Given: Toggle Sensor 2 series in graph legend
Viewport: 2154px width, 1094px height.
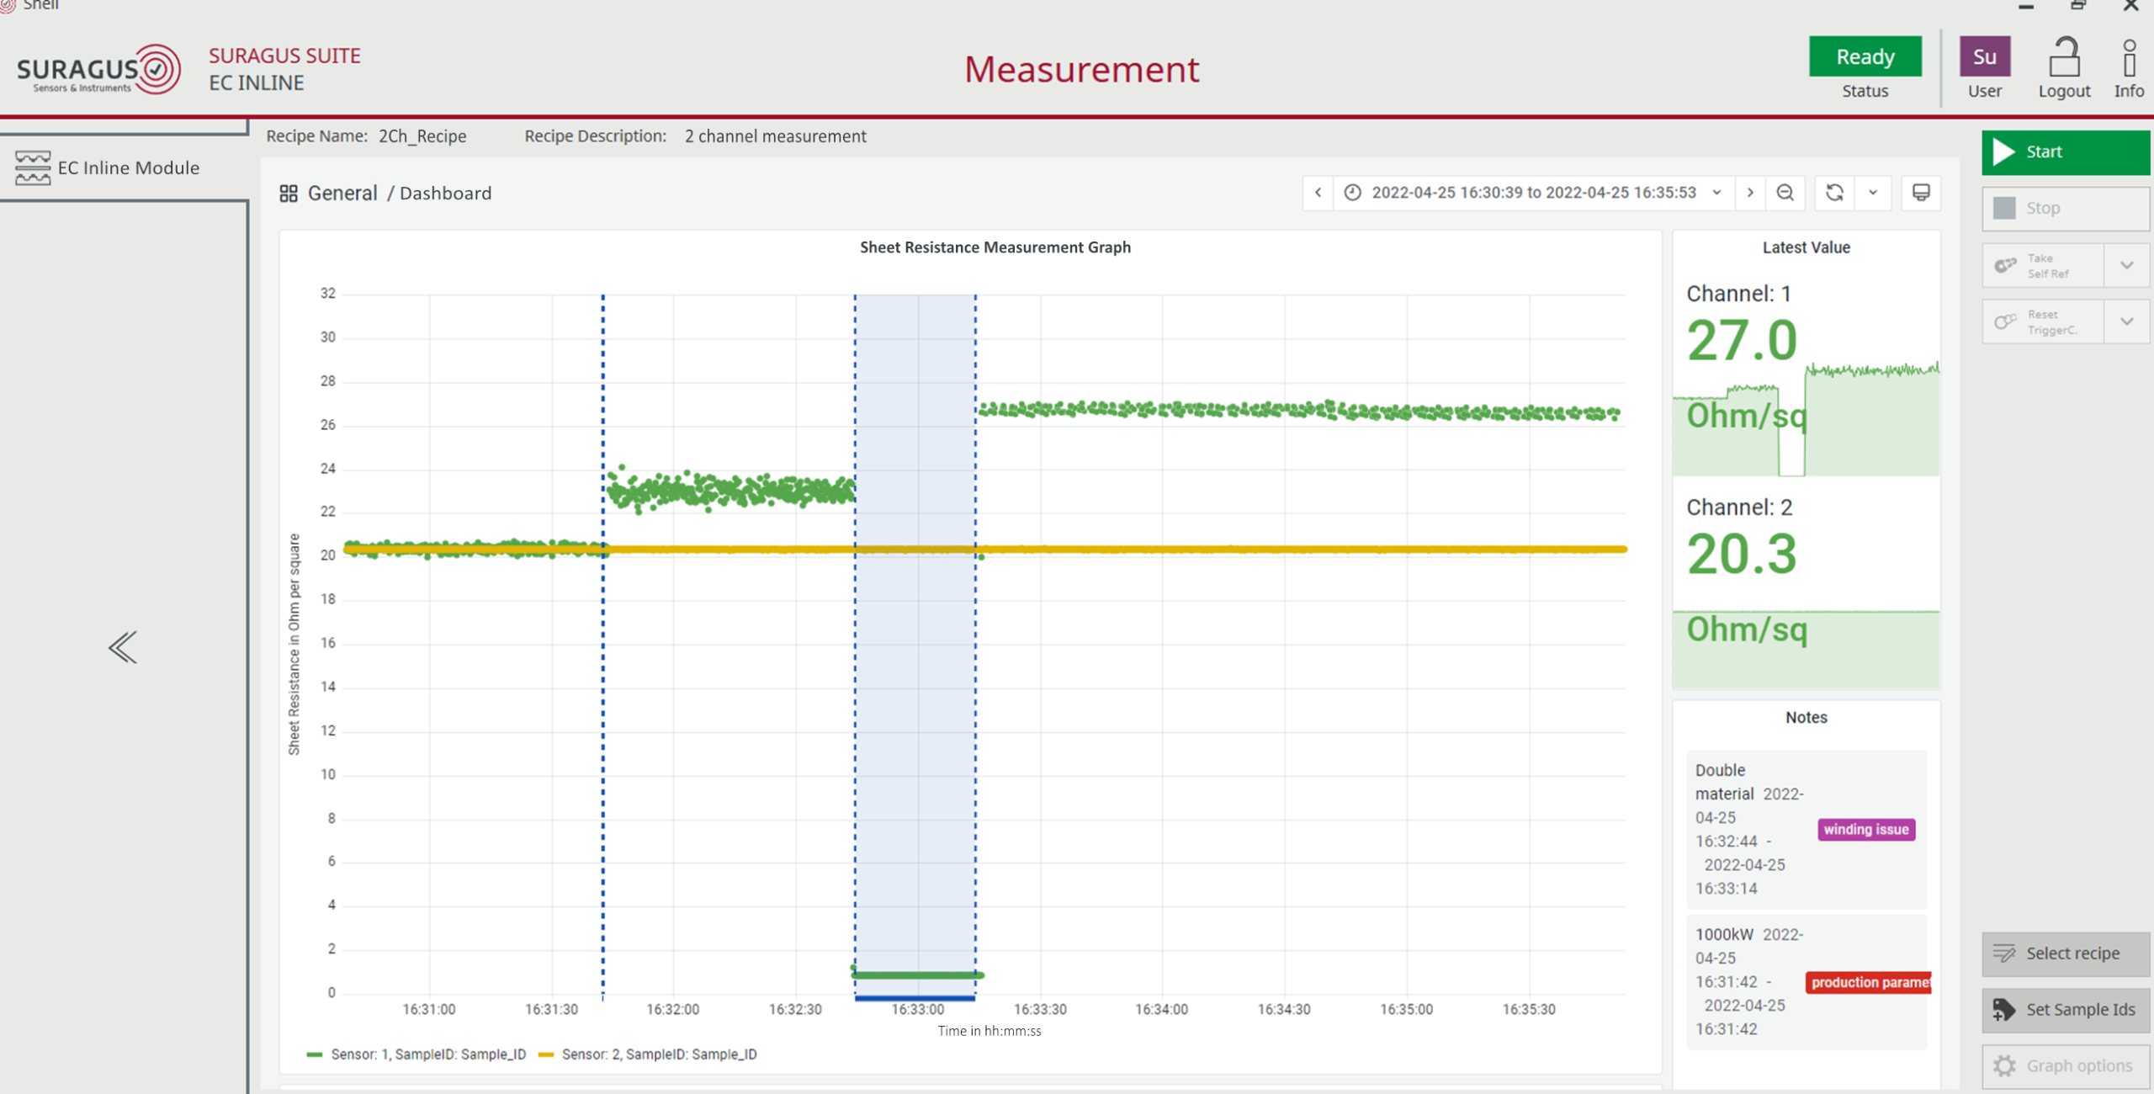Looking at the screenshot, I should [x=658, y=1054].
